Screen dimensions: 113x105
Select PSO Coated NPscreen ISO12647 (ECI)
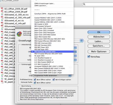click(52, 41)
